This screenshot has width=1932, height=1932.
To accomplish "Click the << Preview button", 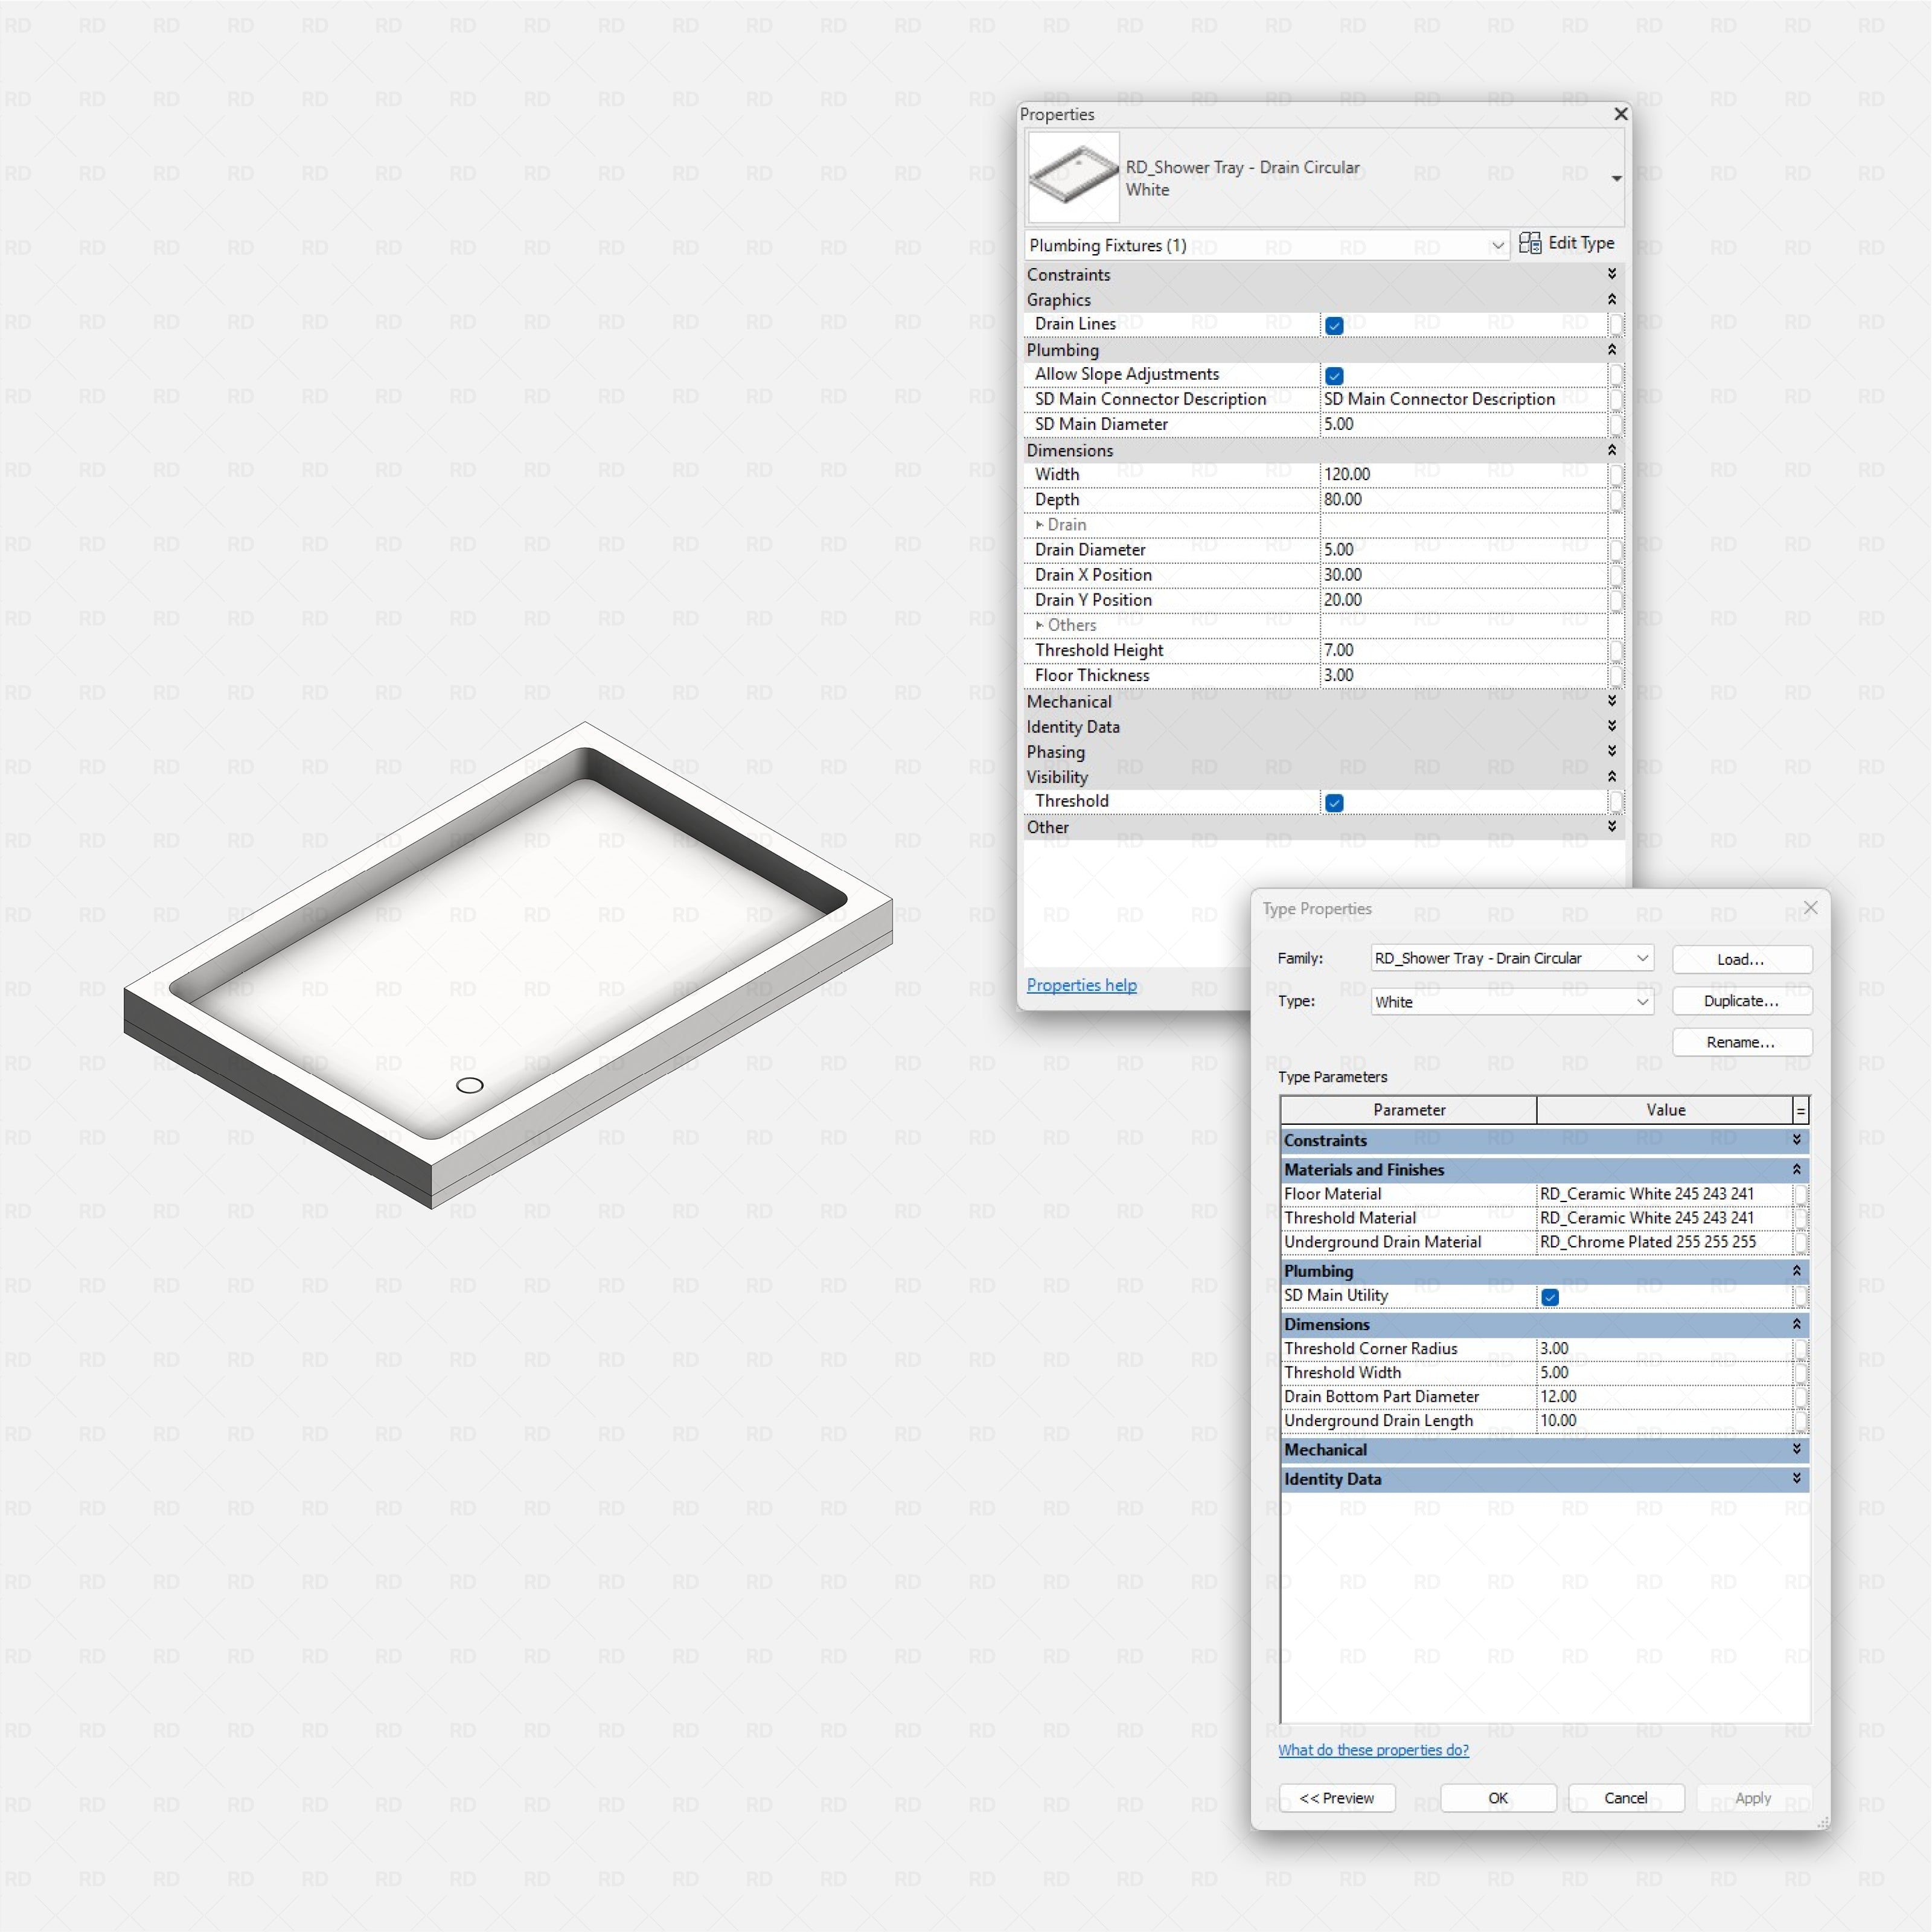I will click(1337, 1798).
